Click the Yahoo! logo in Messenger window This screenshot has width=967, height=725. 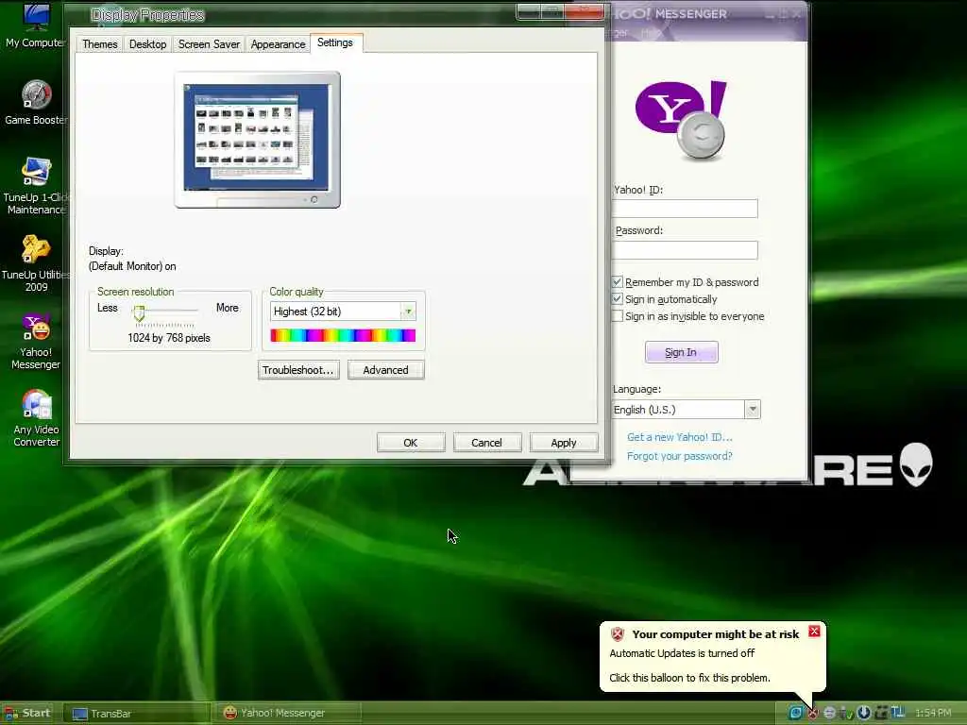click(x=682, y=119)
